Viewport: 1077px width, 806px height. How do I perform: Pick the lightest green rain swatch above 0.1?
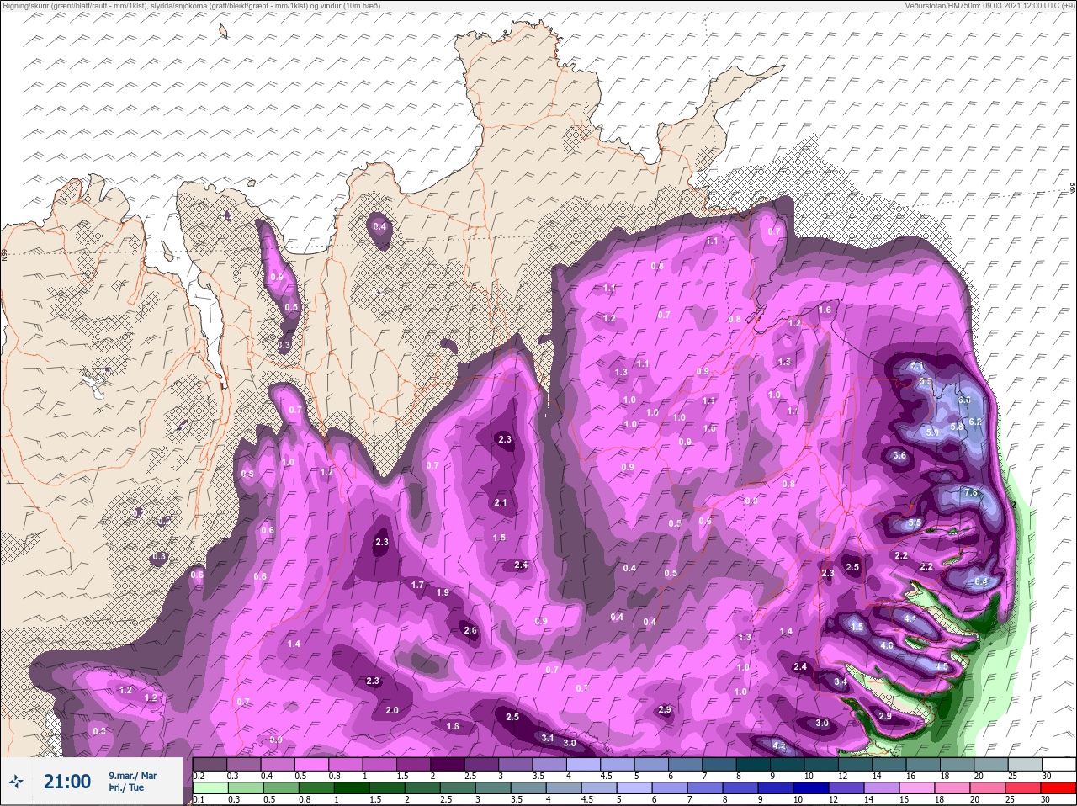(x=209, y=788)
